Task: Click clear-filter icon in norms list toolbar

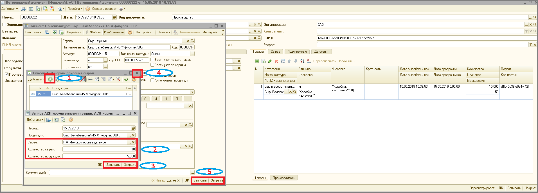Action: coord(118,80)
